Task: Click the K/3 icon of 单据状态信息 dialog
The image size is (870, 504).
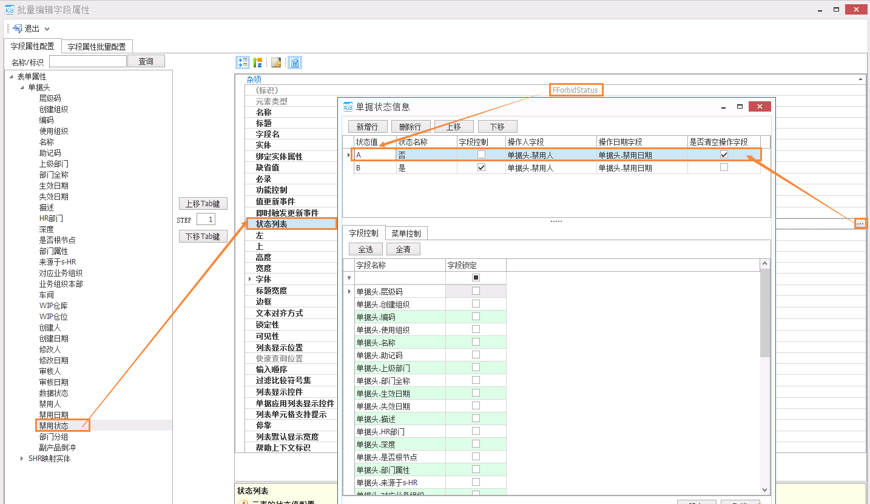Action: click(348, 107)
